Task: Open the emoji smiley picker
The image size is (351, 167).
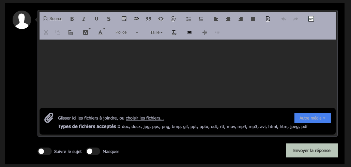Action: tap(173, 19)
